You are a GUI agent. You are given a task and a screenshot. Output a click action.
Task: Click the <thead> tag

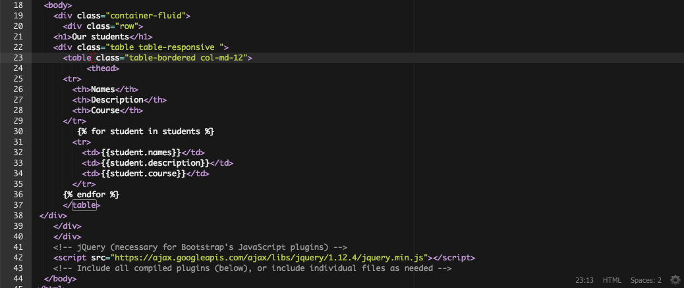[103, 68]
